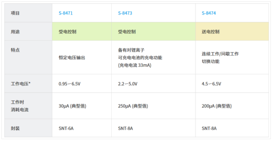Click the 充电电流 33mA feature text
The width and height of the screenshot is (272, 141).
(135, 65)
